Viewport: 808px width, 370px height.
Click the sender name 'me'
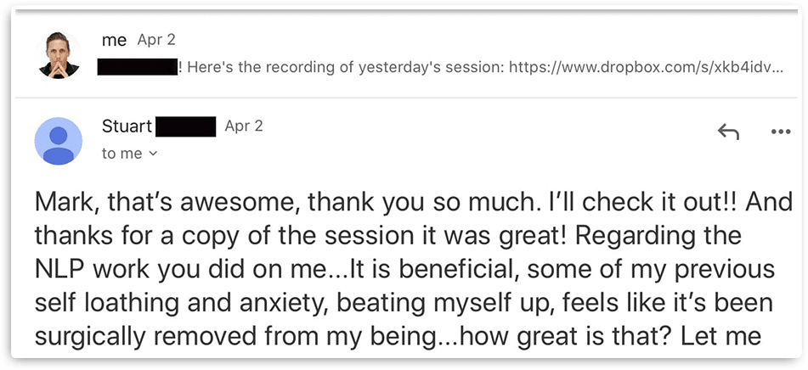[x=114, y=40]
